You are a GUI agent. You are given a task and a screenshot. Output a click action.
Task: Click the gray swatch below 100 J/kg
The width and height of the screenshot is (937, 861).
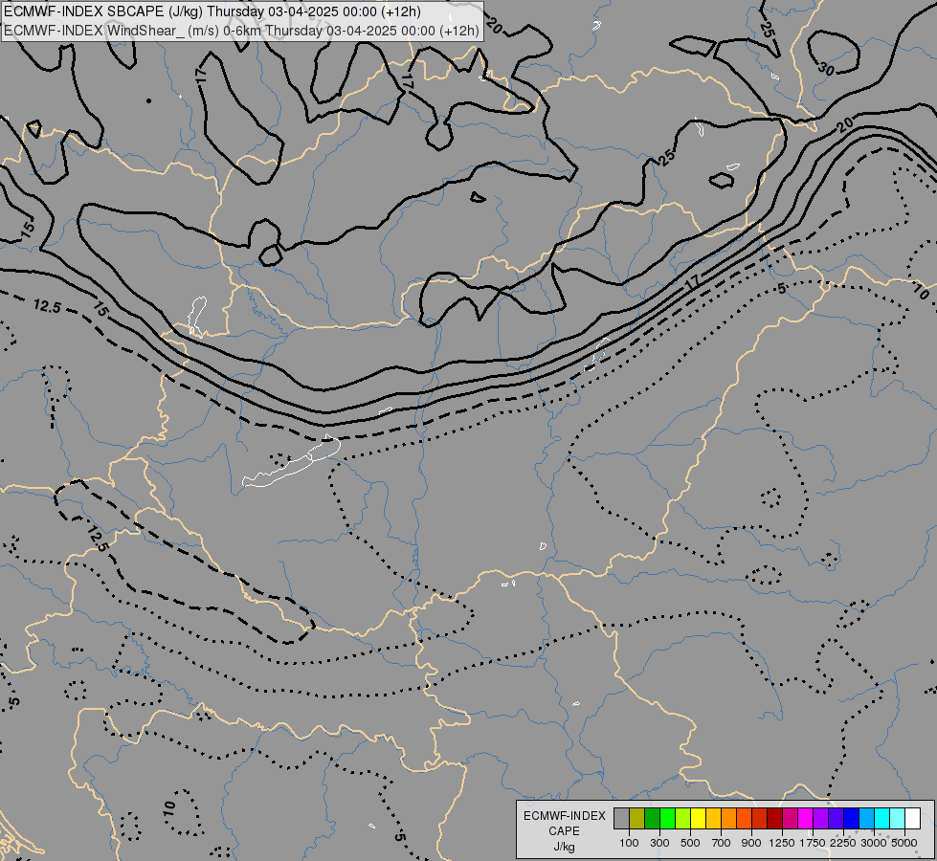621,819
